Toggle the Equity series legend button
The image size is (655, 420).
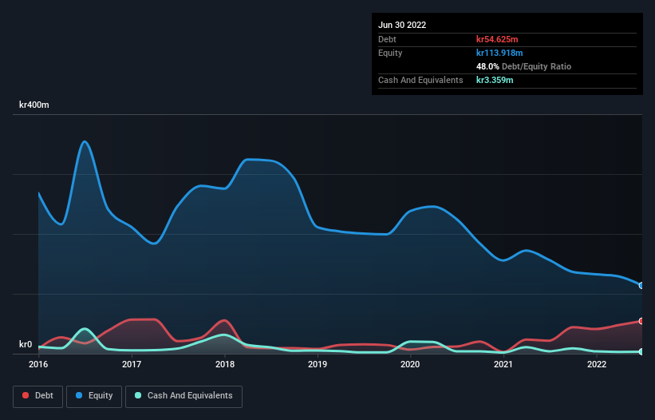coord(94,396)
